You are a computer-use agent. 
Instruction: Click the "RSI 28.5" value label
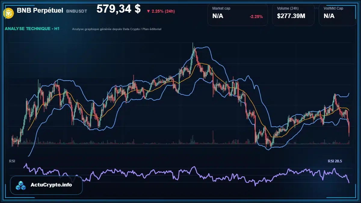pyautogui.click(x=335, y=161)
